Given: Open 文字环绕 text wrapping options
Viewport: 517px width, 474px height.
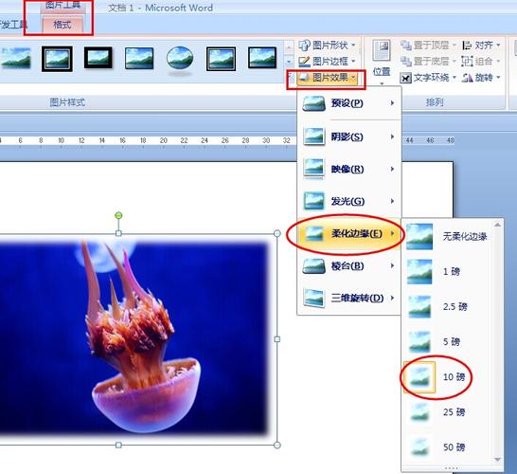Looking at the screenshot, I should pos(428,78).
